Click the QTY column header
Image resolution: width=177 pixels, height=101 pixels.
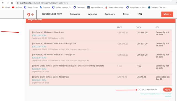click(x=157, y=27)
